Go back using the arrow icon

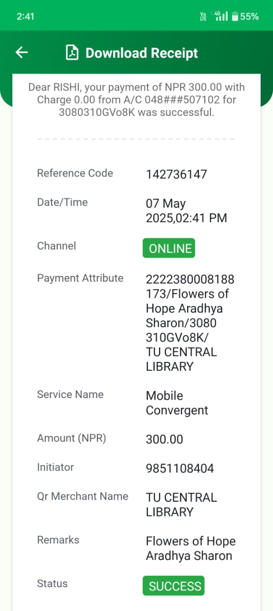pos(22,53)
